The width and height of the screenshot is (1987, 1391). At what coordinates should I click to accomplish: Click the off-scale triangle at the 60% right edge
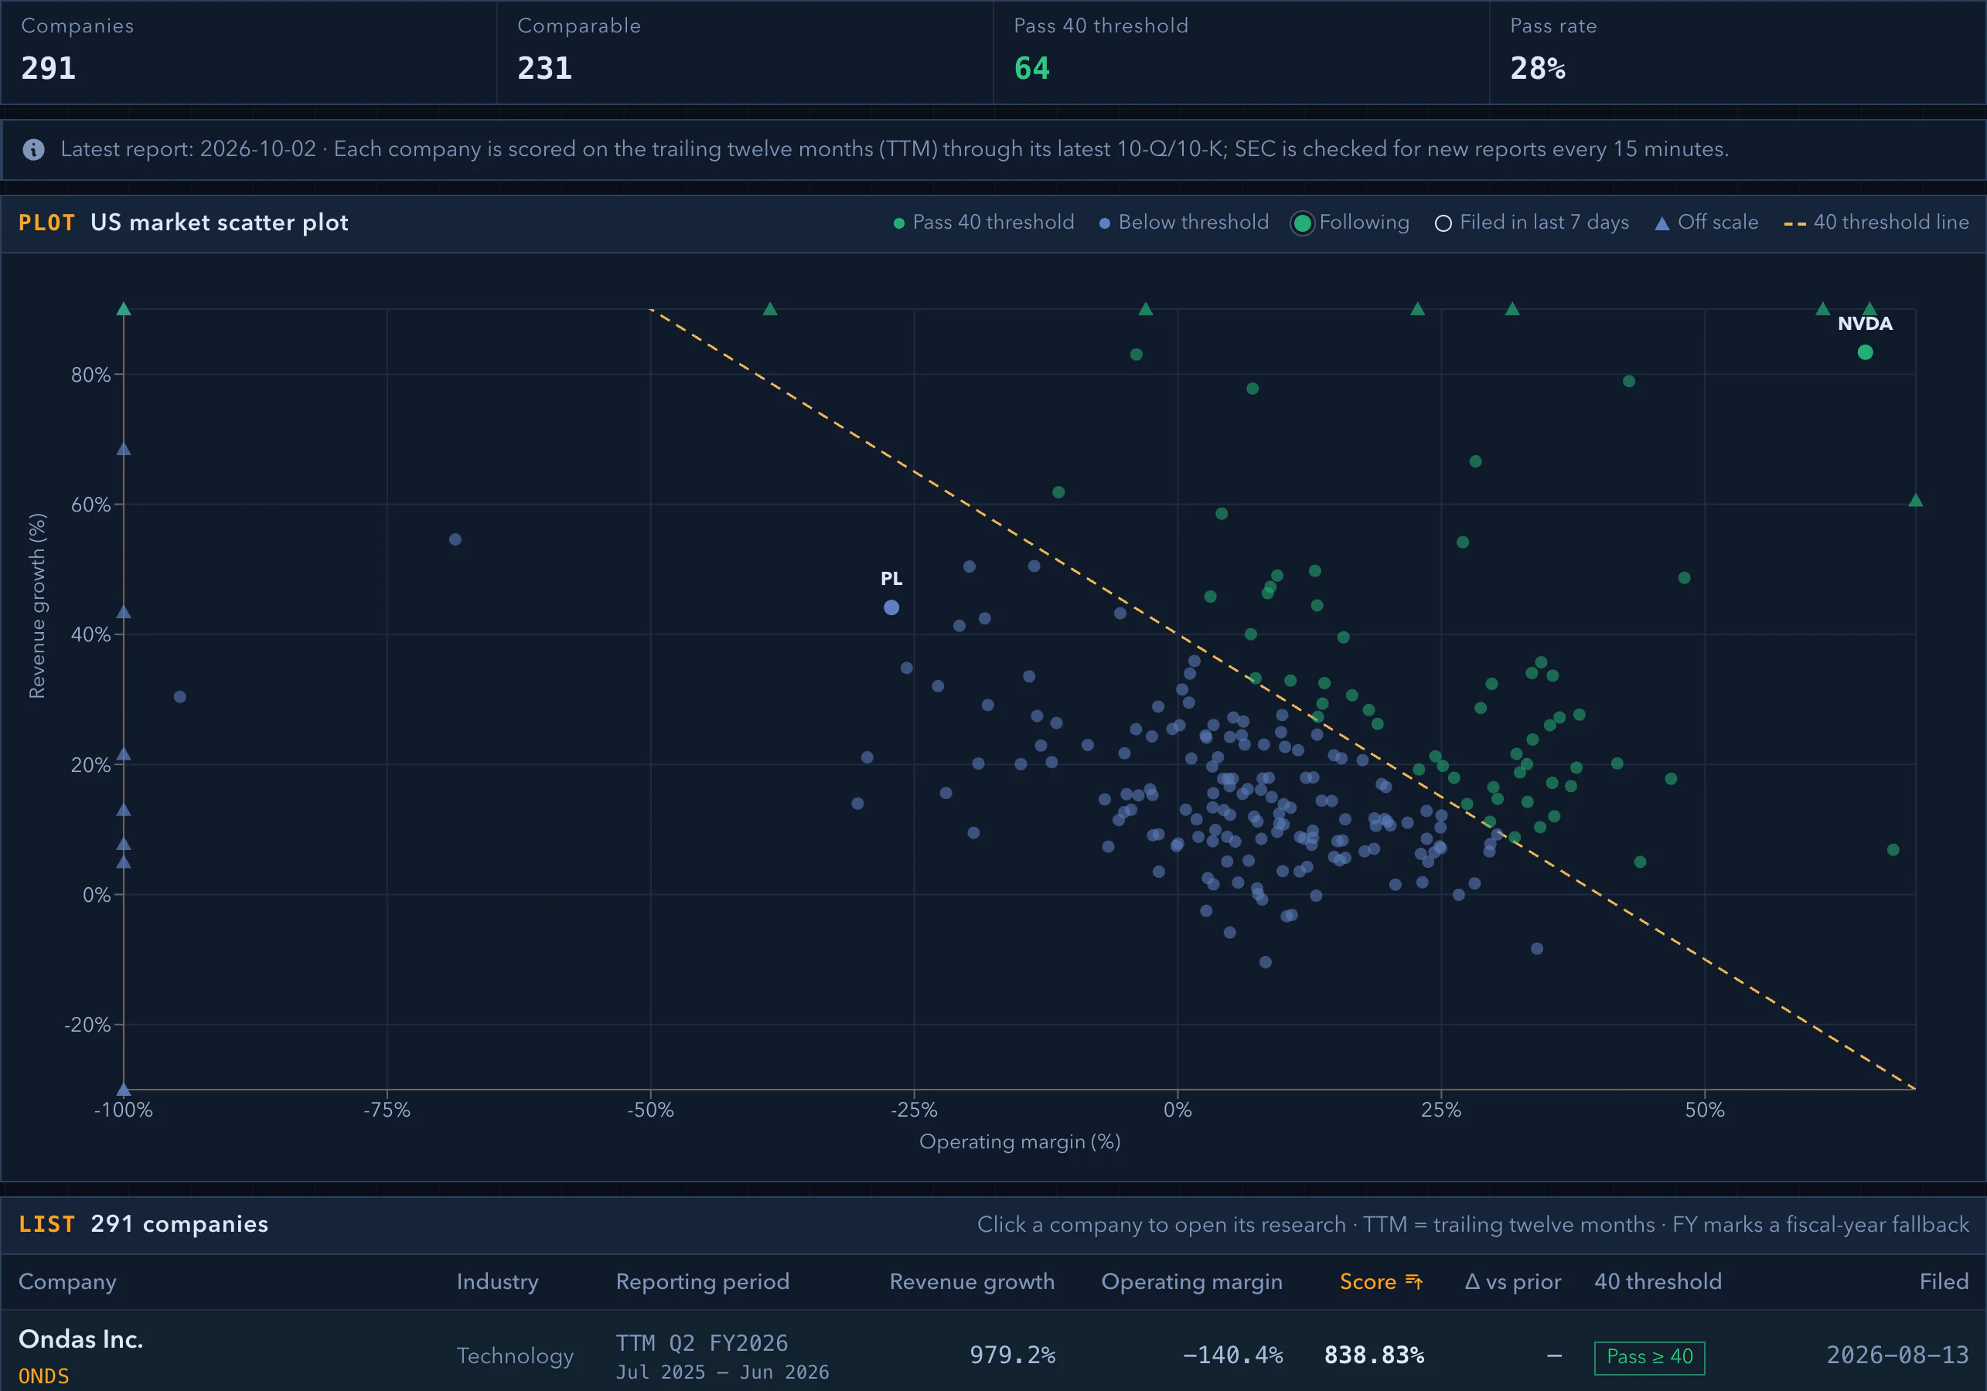pyautogui.click(x=1915, y=500)
